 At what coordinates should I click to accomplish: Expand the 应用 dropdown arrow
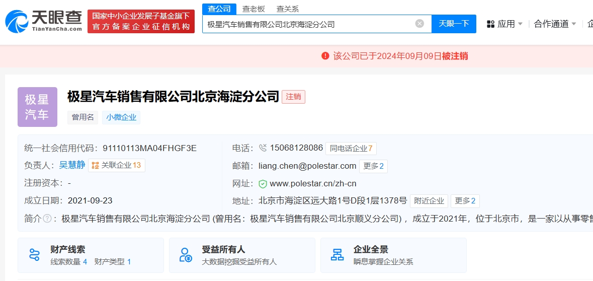point(520,24)
